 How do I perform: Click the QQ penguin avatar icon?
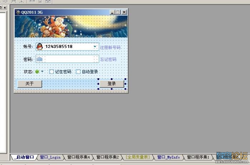point(40,47)
